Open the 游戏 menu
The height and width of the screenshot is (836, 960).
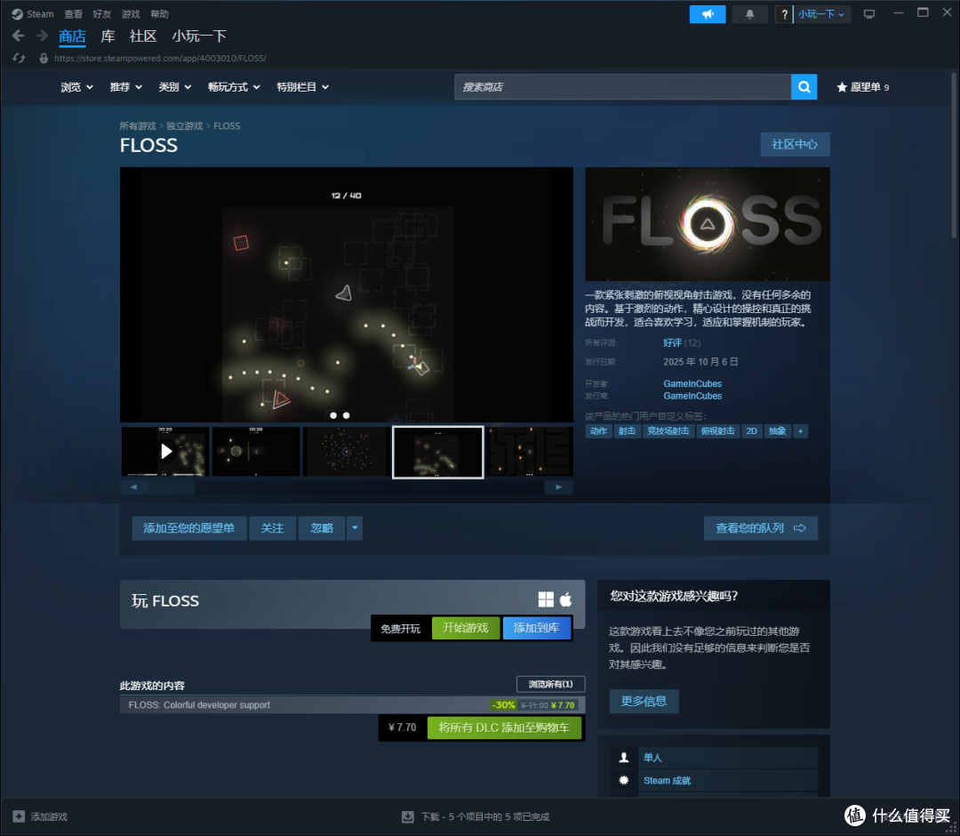(131, 14)
